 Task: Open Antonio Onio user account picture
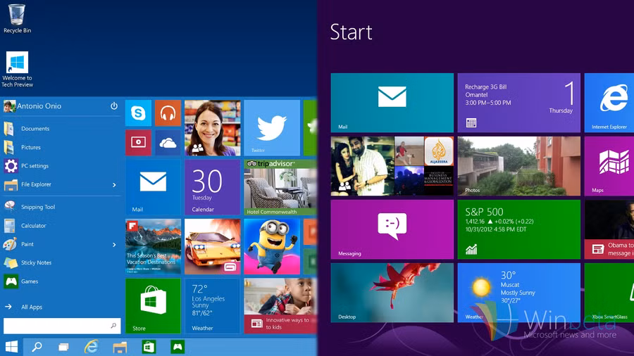[x=9, y=106]
